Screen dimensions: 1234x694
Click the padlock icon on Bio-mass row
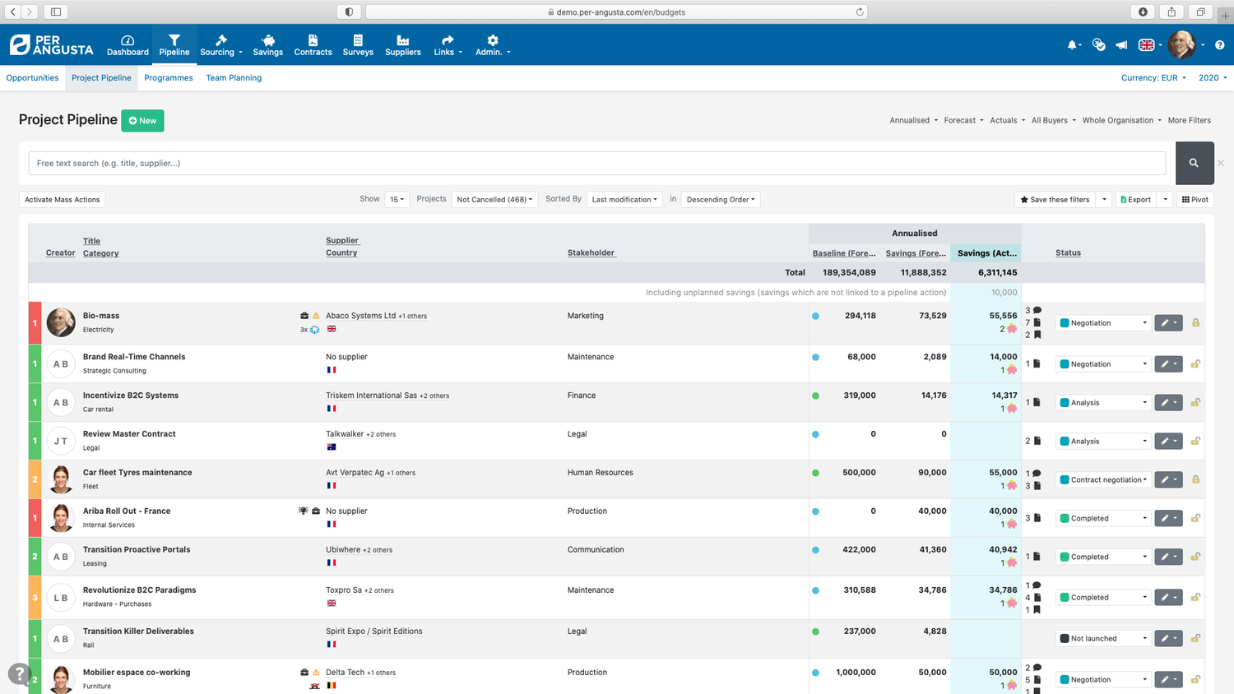pyautogui.click(x=1195, y=322)
